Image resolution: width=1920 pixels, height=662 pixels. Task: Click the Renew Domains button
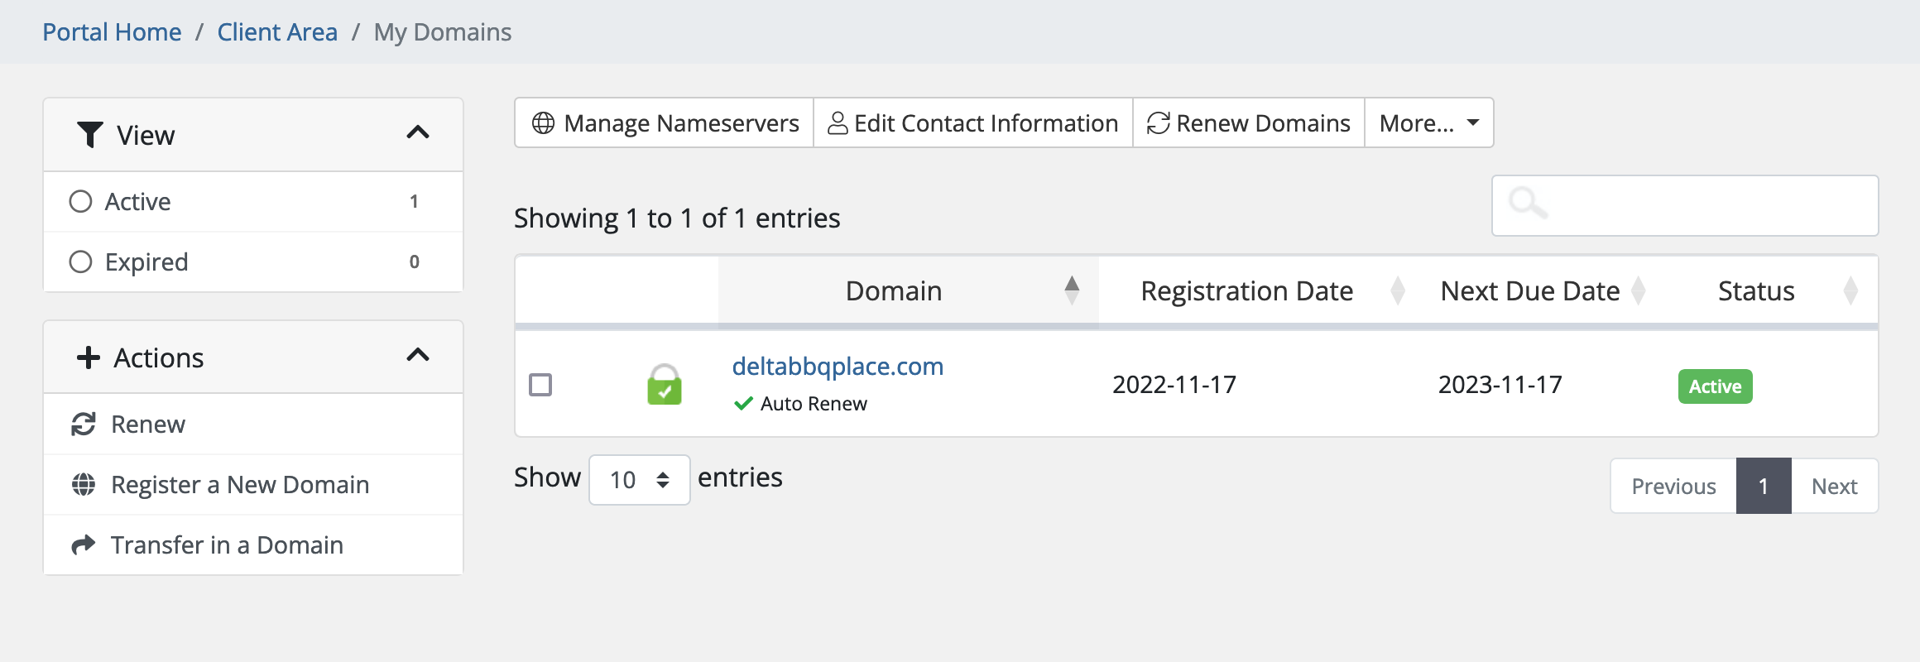pyautogui.click(x=1249, y=123)
